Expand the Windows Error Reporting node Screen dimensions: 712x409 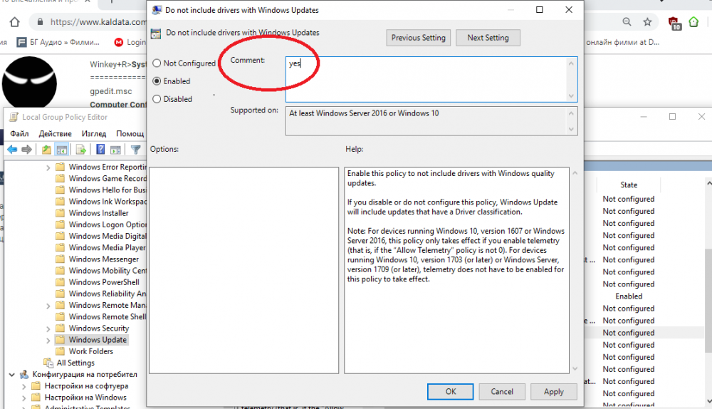click(48, 167)
